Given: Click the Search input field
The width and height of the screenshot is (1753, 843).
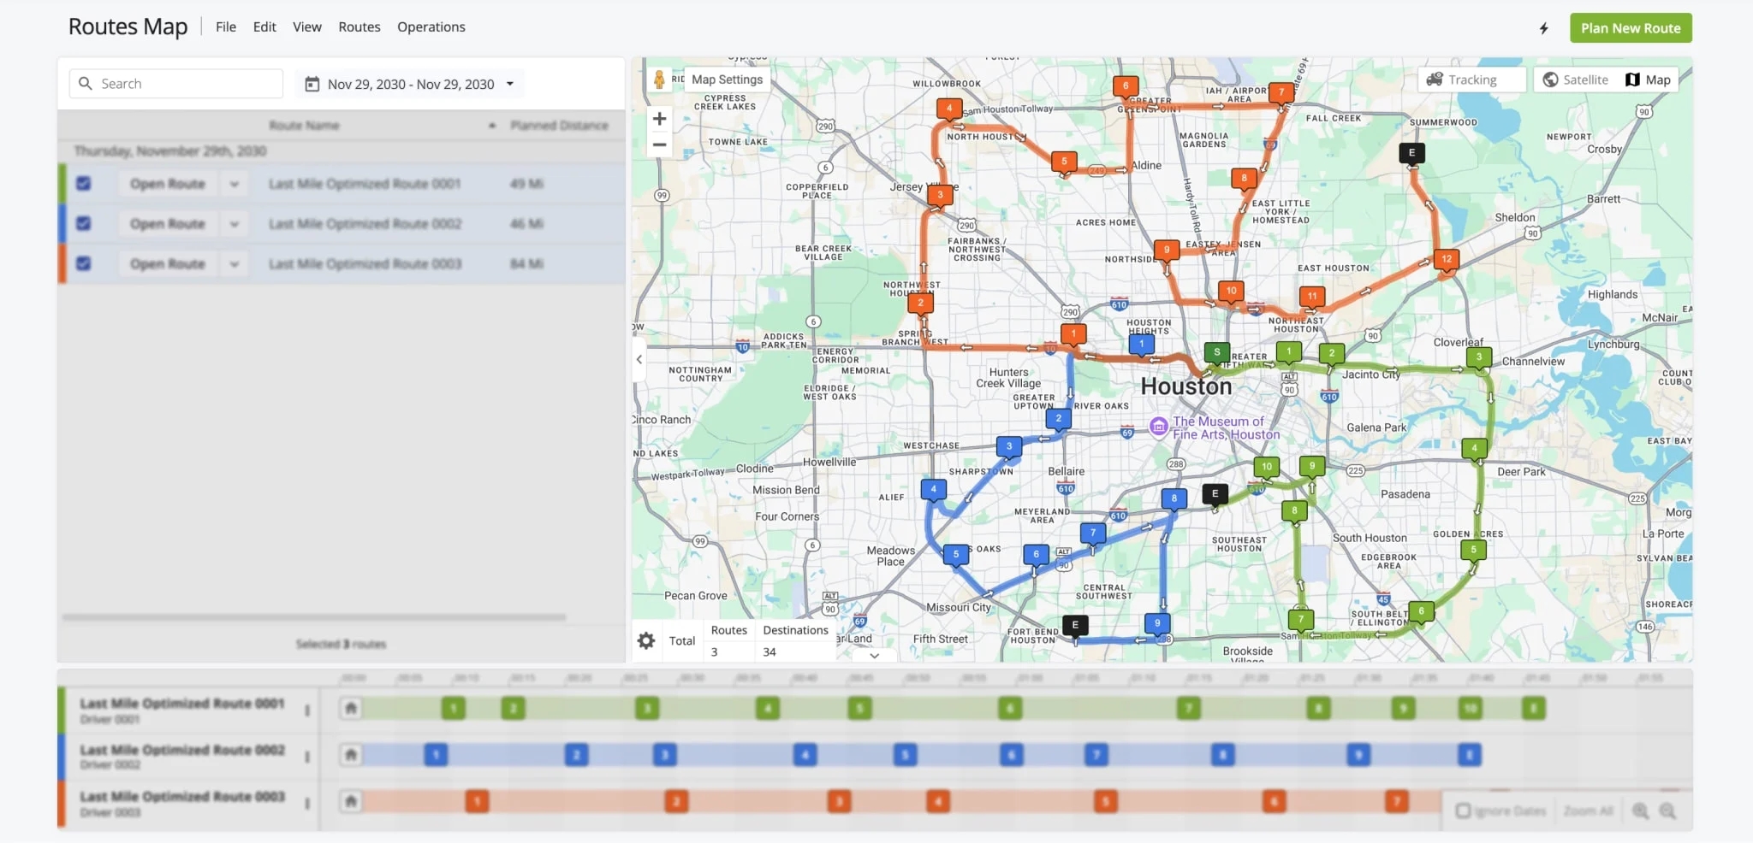Looking at the screenshot, I should [187, 84].
